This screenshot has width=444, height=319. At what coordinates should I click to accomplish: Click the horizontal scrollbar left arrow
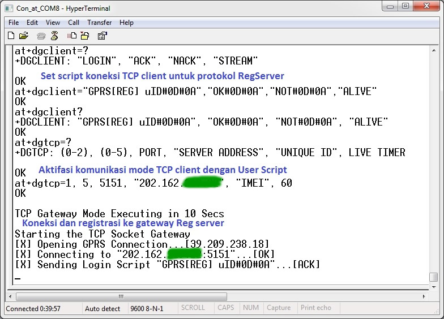coord(11,296)
